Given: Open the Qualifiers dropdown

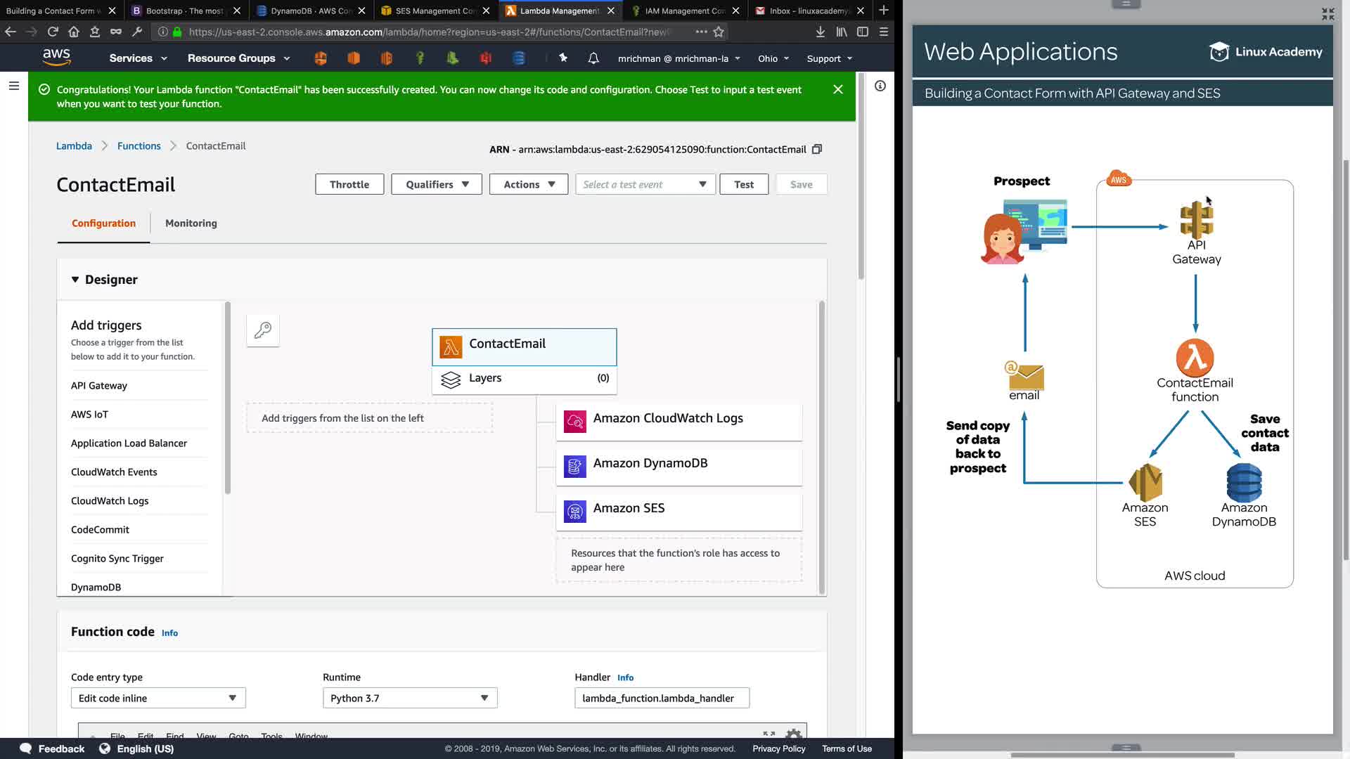Looking at the screenshot, I should pyautogui.click(x=436, y=184).
